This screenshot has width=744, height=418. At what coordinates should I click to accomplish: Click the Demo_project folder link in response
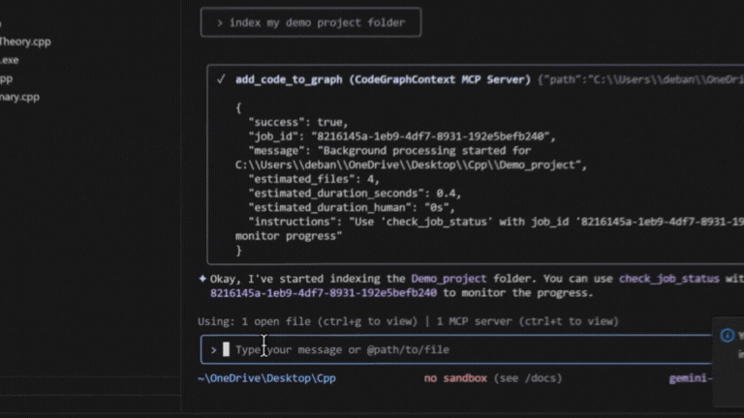(x=450, y=278)
